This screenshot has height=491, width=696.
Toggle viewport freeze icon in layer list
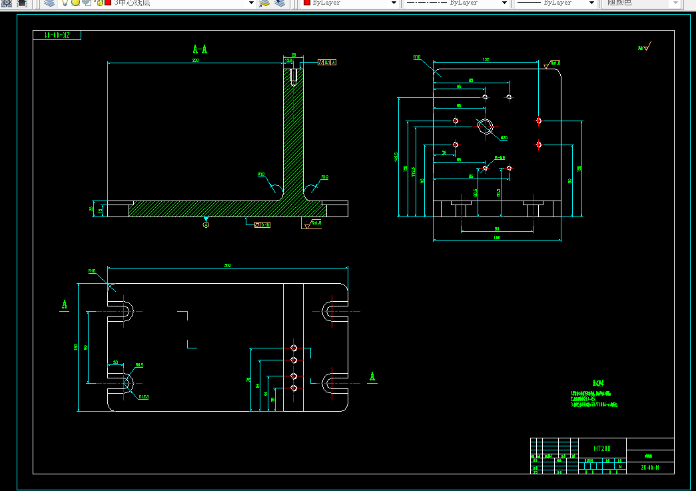pos(87,3)
